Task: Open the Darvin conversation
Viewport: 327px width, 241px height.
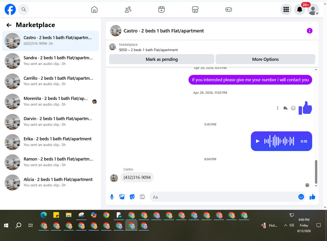Action: [51, 122]
